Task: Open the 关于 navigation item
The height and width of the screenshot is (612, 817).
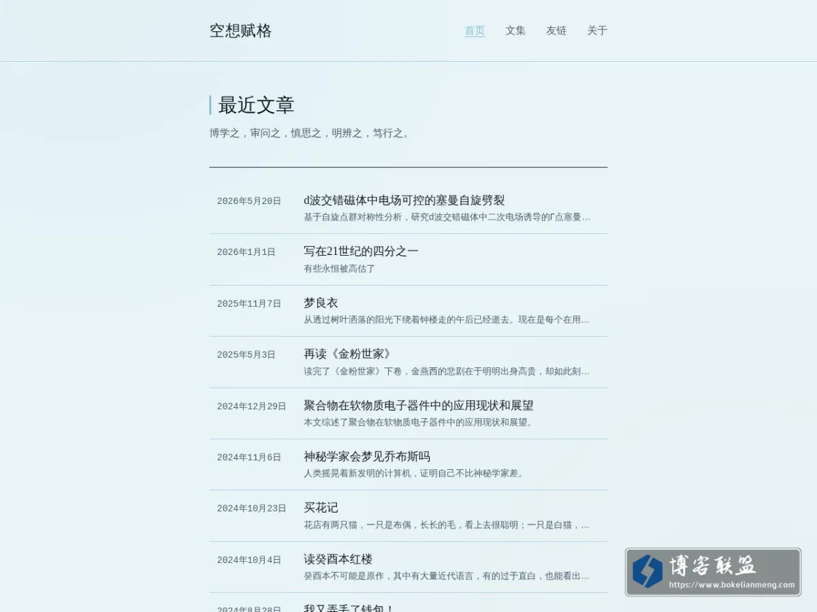Action: tap(597, 31)
